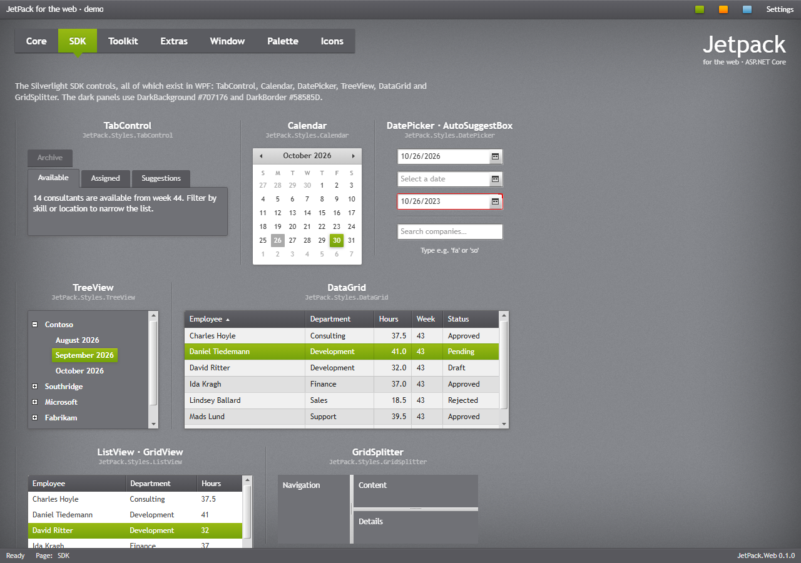The height and width of the screenshot is (563, 801).
Task: Click the 'Select a date' input field
Action: pos(444,179)
